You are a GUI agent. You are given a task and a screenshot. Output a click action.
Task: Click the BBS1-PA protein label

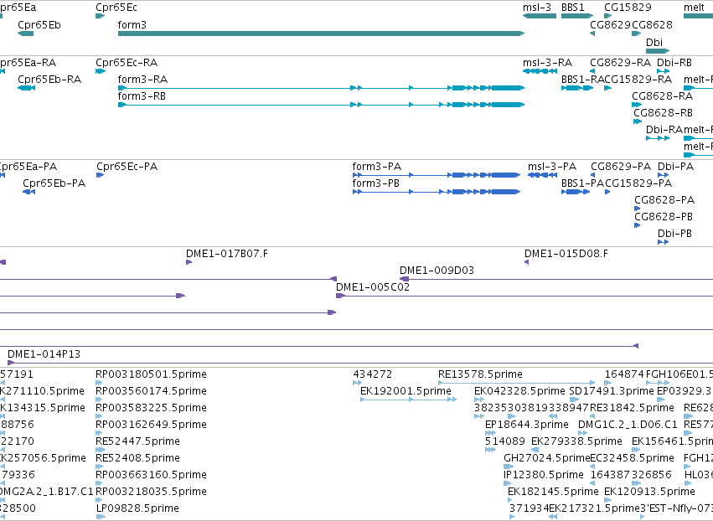coord(582,183)
